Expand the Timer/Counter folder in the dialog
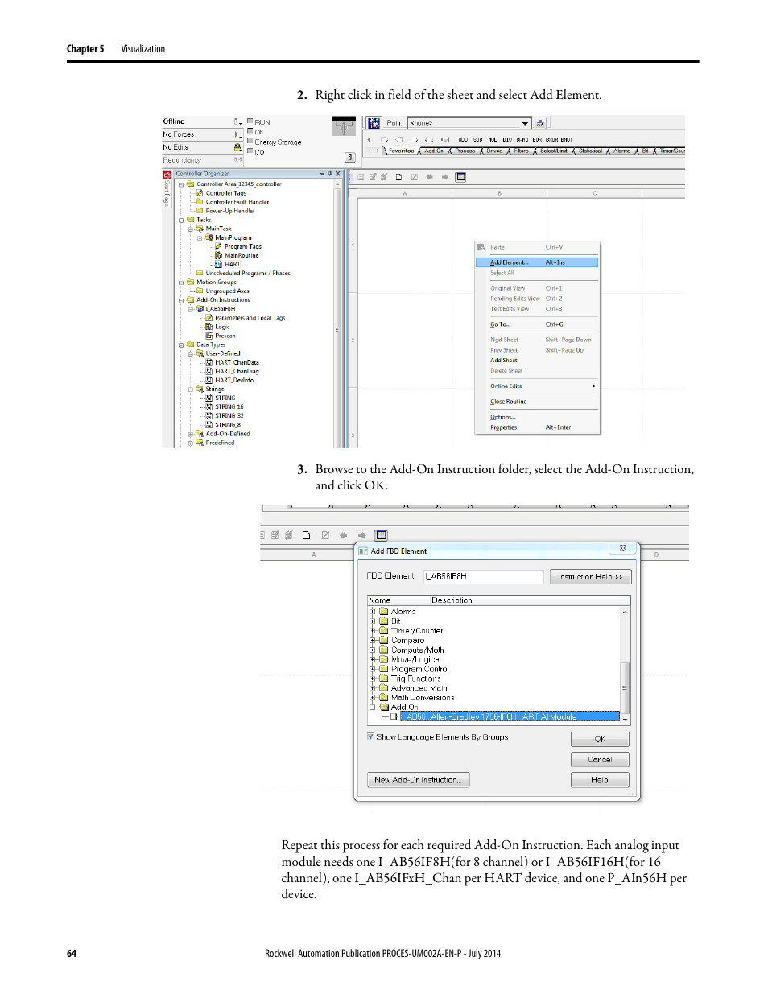The width and height of the screenshot is (768, 994). (x=374, y=631)
